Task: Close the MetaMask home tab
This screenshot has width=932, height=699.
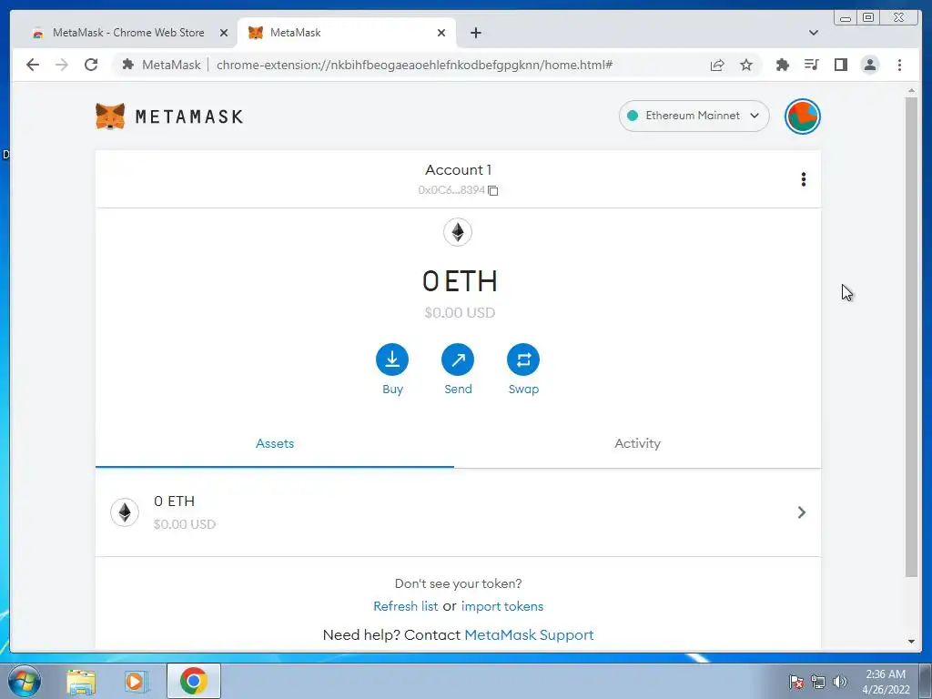Action: pos(441,33)
